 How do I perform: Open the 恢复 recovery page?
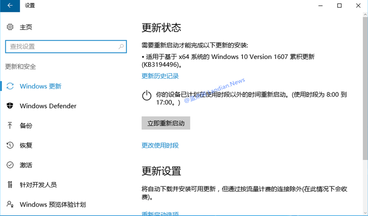coord(26,145)
